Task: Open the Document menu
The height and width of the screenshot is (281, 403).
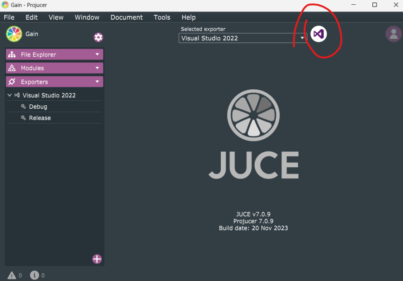Action: click(x=126, y=17)
